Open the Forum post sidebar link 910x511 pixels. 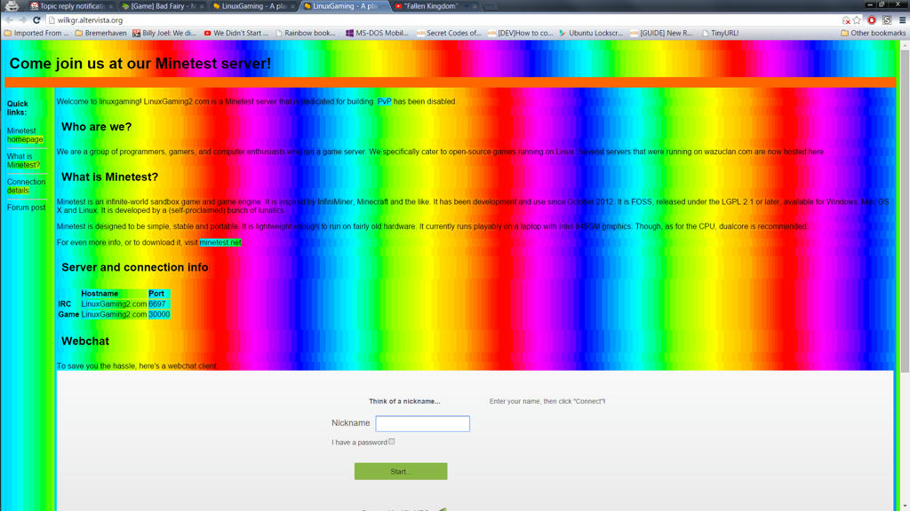(26, 208)
